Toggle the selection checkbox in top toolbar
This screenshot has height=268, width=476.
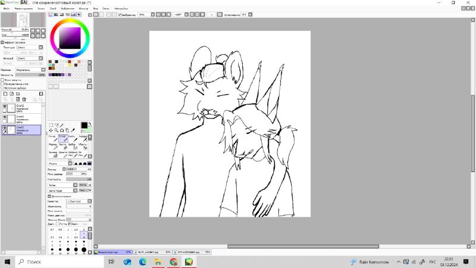(120, 14)
